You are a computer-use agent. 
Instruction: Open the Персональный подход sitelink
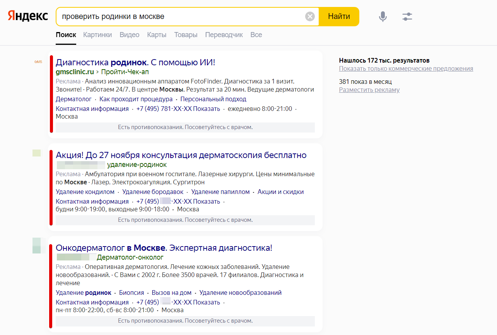pos(213,99)
